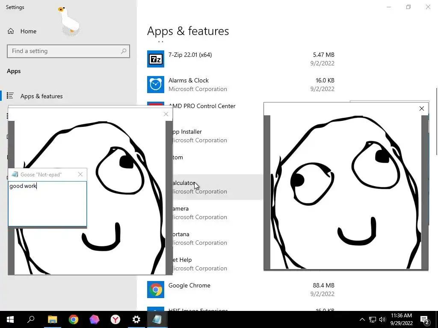Screen dimensions: 438x328
Task: Click the Apps & features list icon
Action: point(10,96)
